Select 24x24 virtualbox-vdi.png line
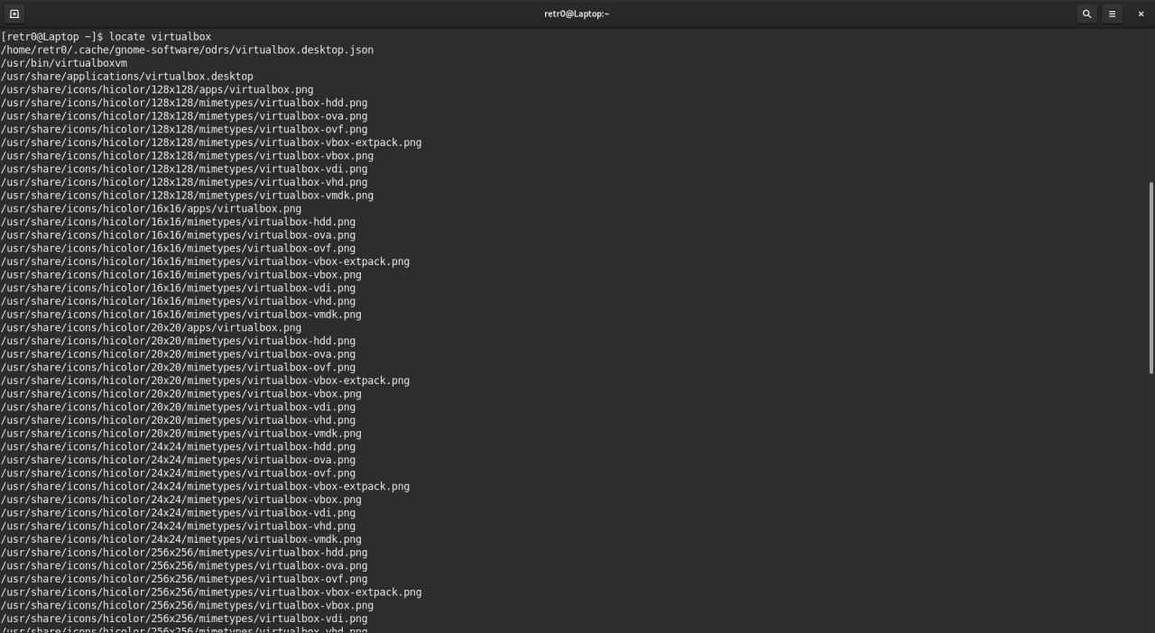 tap(178, 513)
